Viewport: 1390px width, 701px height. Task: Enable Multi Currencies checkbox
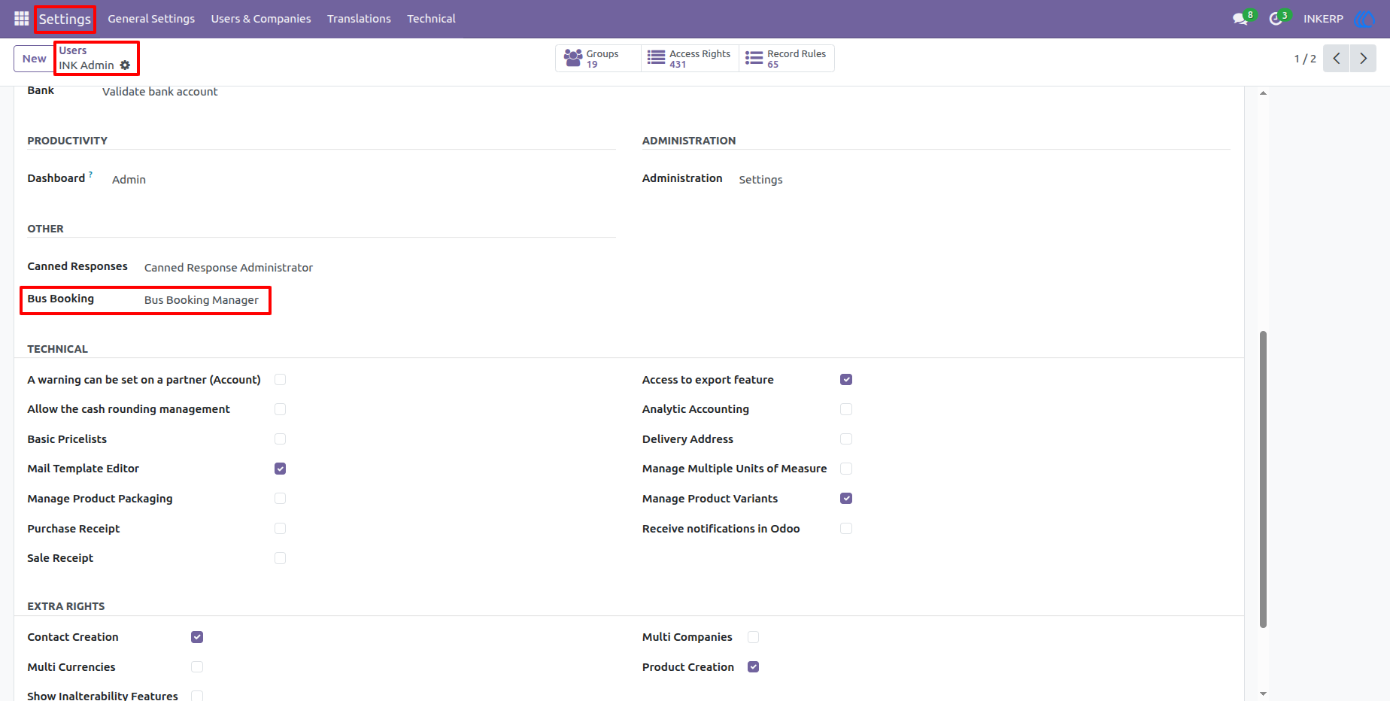tap(197, 667)
